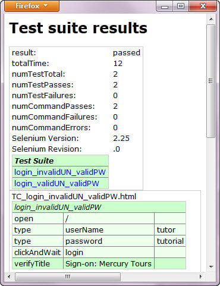Click the passed result value
220x286 pixels.
tap(127, 53)
